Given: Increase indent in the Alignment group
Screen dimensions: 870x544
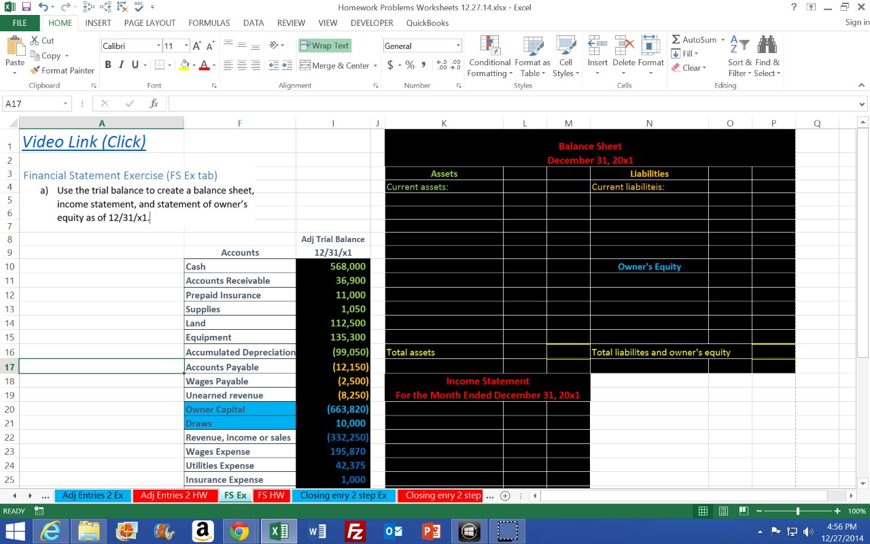Looking at the screenshot, I should click(288, 65).
